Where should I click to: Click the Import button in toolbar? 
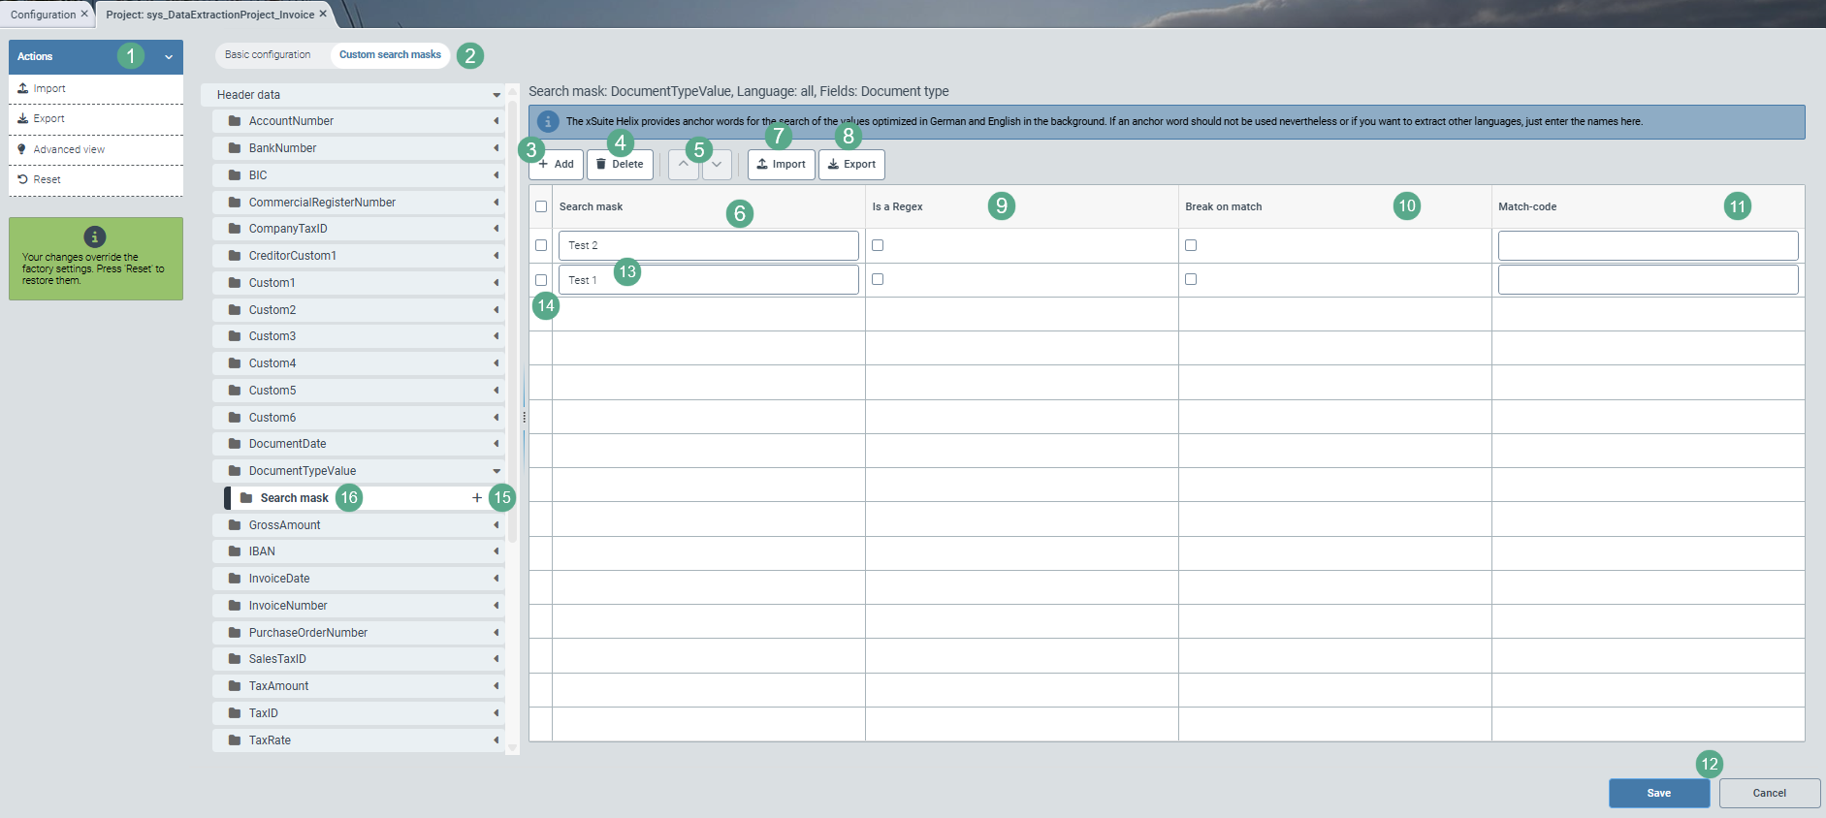tap(782, 165)
